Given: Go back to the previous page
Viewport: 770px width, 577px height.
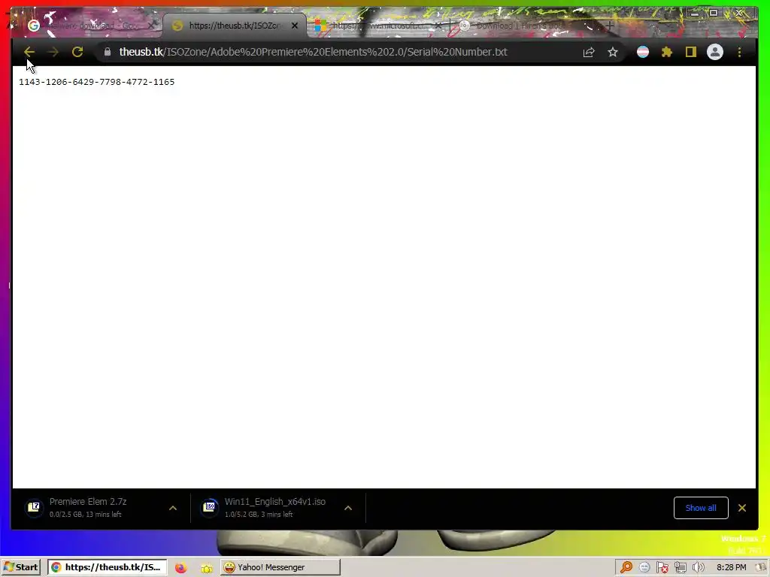Looking at the screenshot, I should [x=29, y=52].
